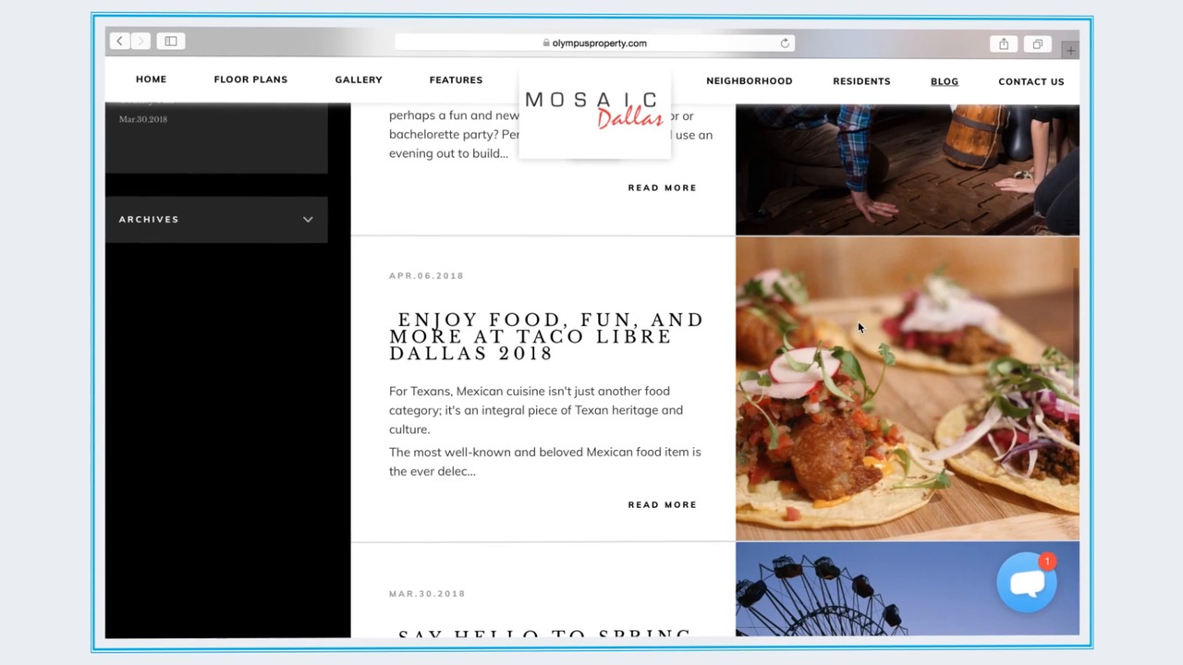Click the padlock icon in the address bar
Screen dimensions: 1183x665
[548, 42]
